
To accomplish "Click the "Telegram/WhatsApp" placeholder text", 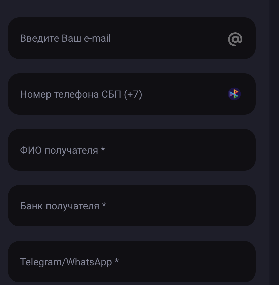I will [66, 262].
